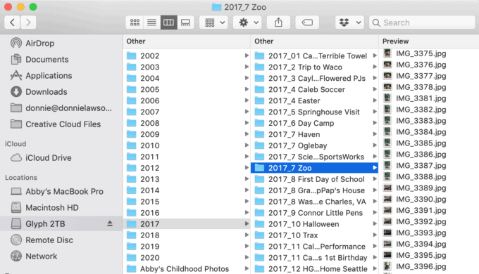Open the Dropbox toolbar menu
This screenshot has width=479, height=274.
pyautogui.click(x=349, y=22)
